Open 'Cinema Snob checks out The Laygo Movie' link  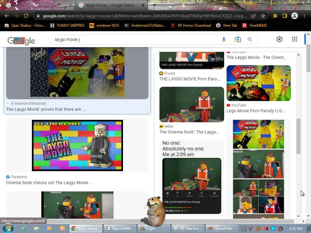pos(50,183)
